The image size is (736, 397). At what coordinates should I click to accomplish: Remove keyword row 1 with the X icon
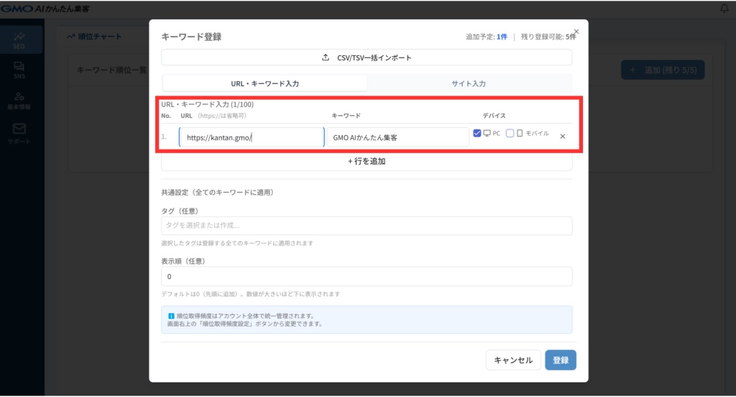coord(562,137)
